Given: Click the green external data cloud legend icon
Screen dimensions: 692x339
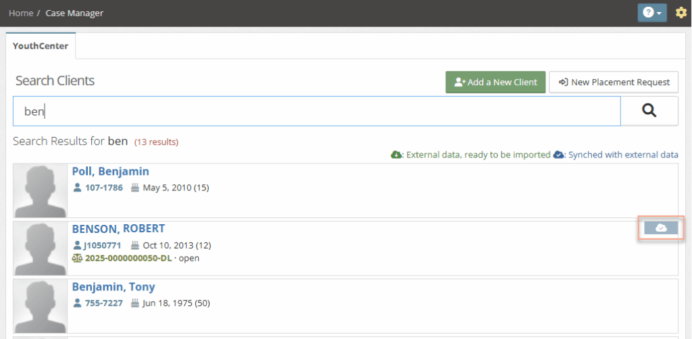Looking at the screenshot, I should tap(397, 155).
